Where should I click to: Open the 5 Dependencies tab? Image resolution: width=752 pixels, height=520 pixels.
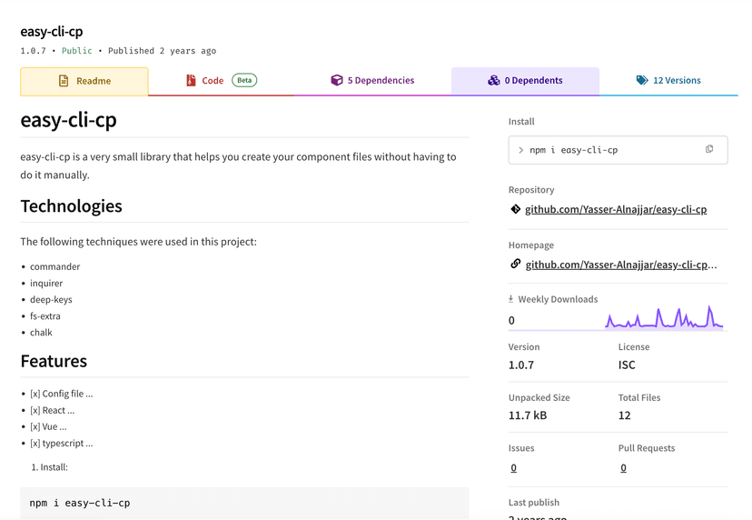click(x=372, y=81)
